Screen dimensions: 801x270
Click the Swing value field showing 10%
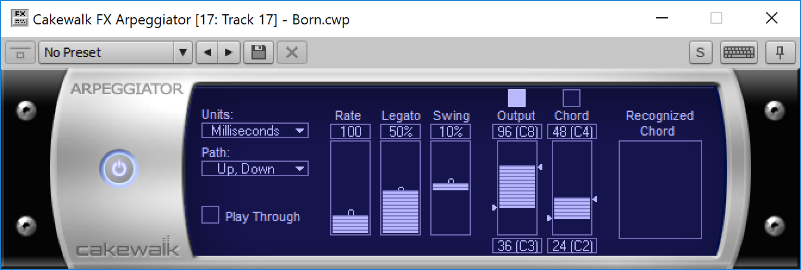pyautogui.click(x=451, y=131)
